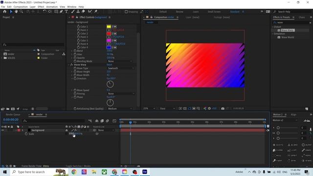This screenshot has height=176, width=313.
Task: Switch to the Align panel tab
Action: 293,114
